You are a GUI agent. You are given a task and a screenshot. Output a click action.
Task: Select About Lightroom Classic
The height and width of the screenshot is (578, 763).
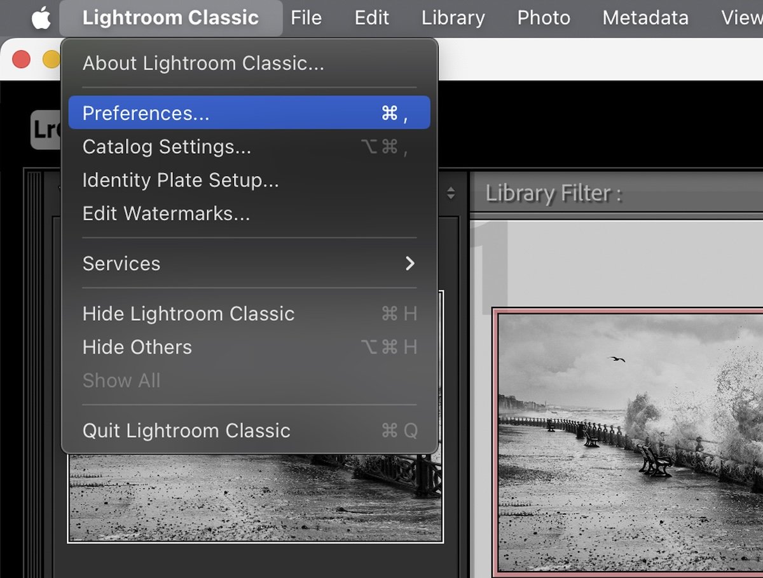[x=202, y=63]
